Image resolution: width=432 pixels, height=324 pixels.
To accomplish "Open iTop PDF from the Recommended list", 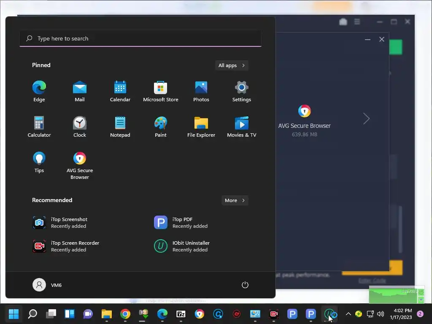I will tap(181, 223).
